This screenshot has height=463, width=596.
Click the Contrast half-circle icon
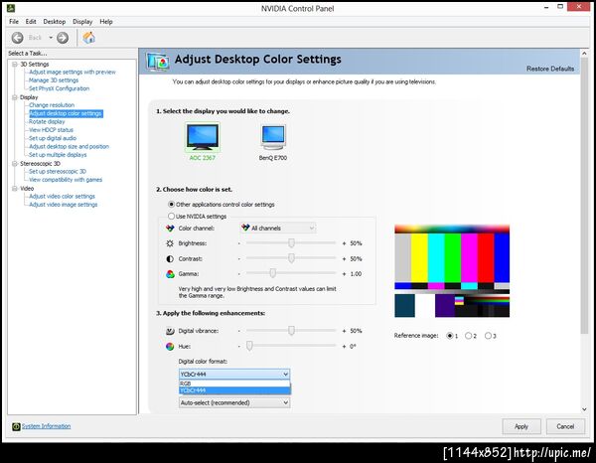click(x=170, y=259)
